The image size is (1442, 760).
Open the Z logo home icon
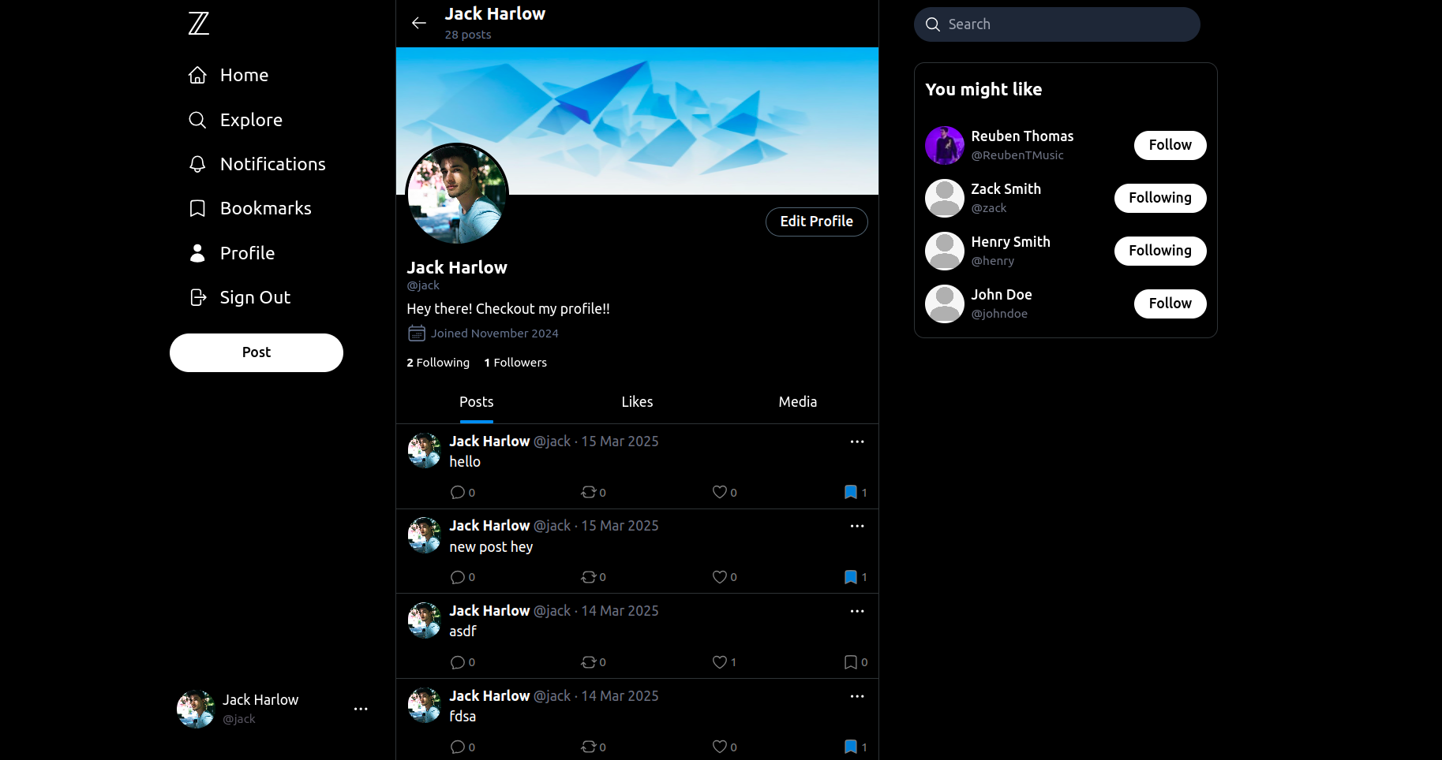point(199,24)
